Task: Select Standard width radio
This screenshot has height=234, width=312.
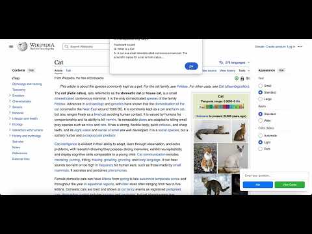Action: coord(261,114)
